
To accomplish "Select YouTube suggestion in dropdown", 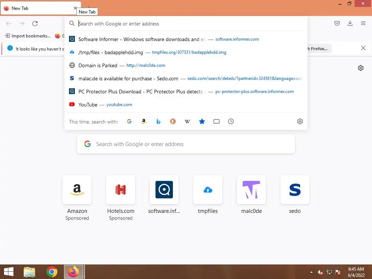I will (186, 104).
